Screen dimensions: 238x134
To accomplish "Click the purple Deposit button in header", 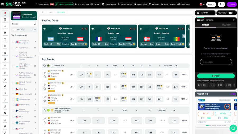I will click(232, 4).
